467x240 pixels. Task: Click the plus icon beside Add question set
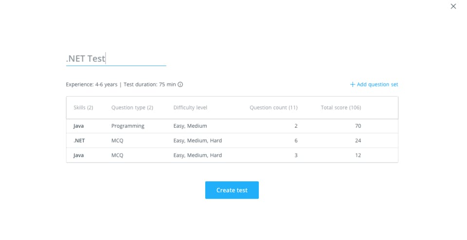[x=353, y=85]
